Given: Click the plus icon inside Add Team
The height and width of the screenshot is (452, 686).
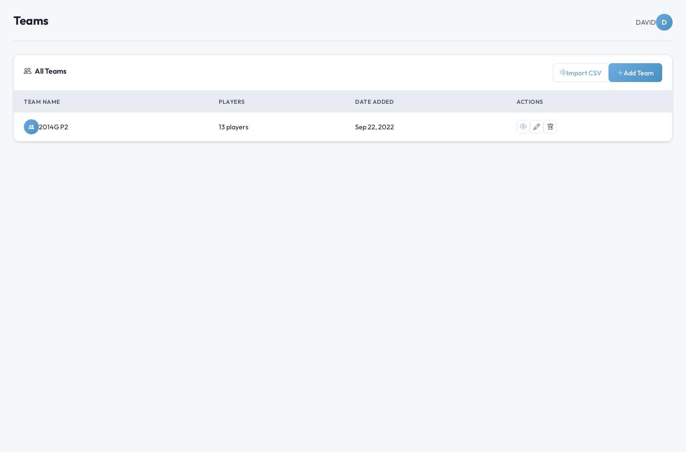Looking at the screenshot, I should (620, 73).
